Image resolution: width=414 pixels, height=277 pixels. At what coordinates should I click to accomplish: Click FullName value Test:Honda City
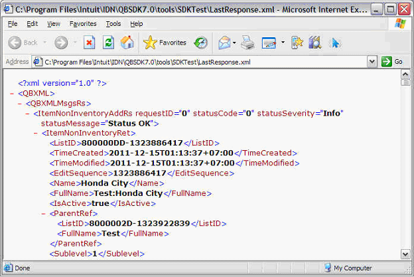pos(128,193)
